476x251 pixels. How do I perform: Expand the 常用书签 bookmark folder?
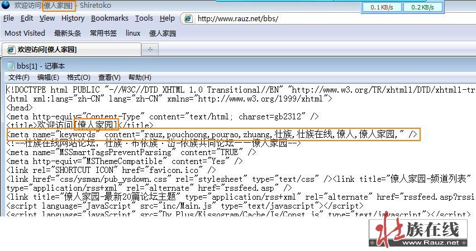click(103, 33)
